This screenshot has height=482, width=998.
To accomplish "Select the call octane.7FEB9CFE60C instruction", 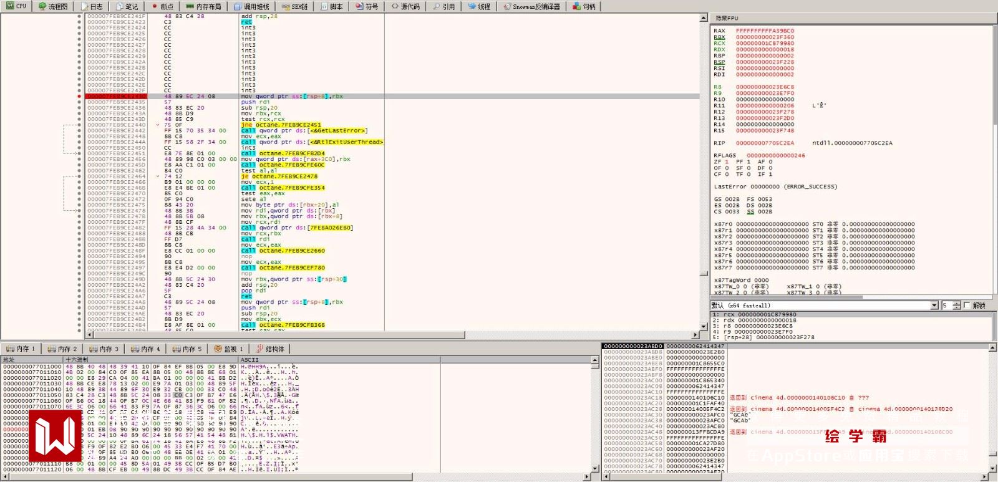I will (283, 165).
